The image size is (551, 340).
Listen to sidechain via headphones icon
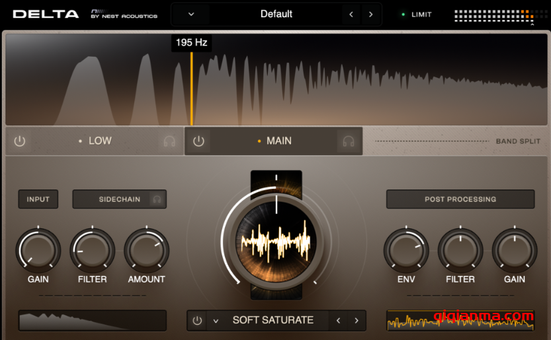coord(157,199)
